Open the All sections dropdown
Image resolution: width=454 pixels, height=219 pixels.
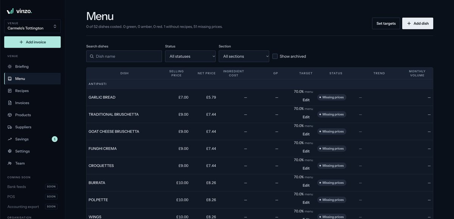coord(244,56)
